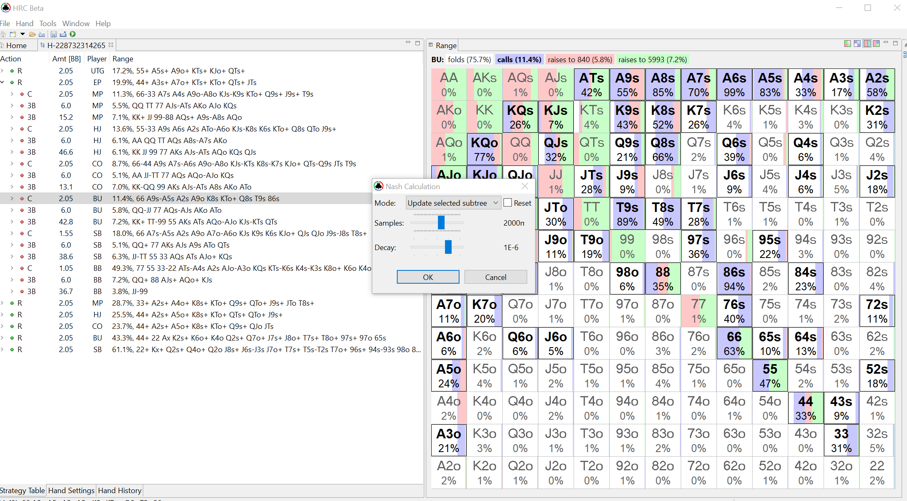Screen dimensions: 907x501
Task: Select the green-red quadrant range view icon
Action: pyautogui.click(x=848, y=44)
